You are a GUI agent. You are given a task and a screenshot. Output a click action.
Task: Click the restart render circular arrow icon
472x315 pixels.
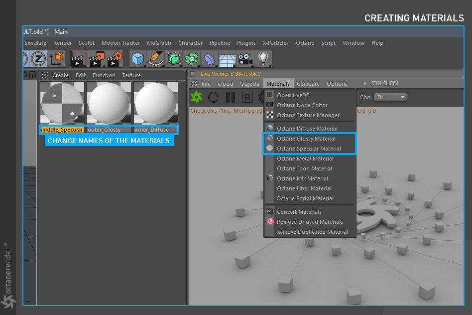click(214, 97)
